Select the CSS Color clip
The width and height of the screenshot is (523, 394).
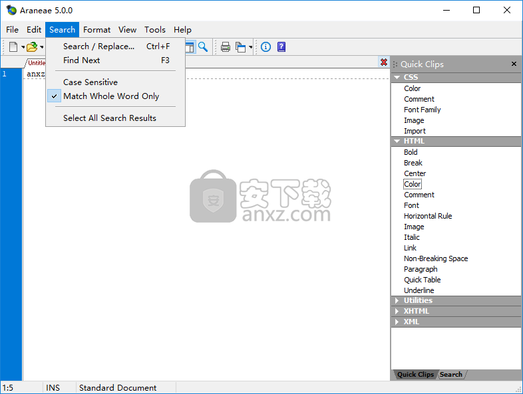[413, 88]
